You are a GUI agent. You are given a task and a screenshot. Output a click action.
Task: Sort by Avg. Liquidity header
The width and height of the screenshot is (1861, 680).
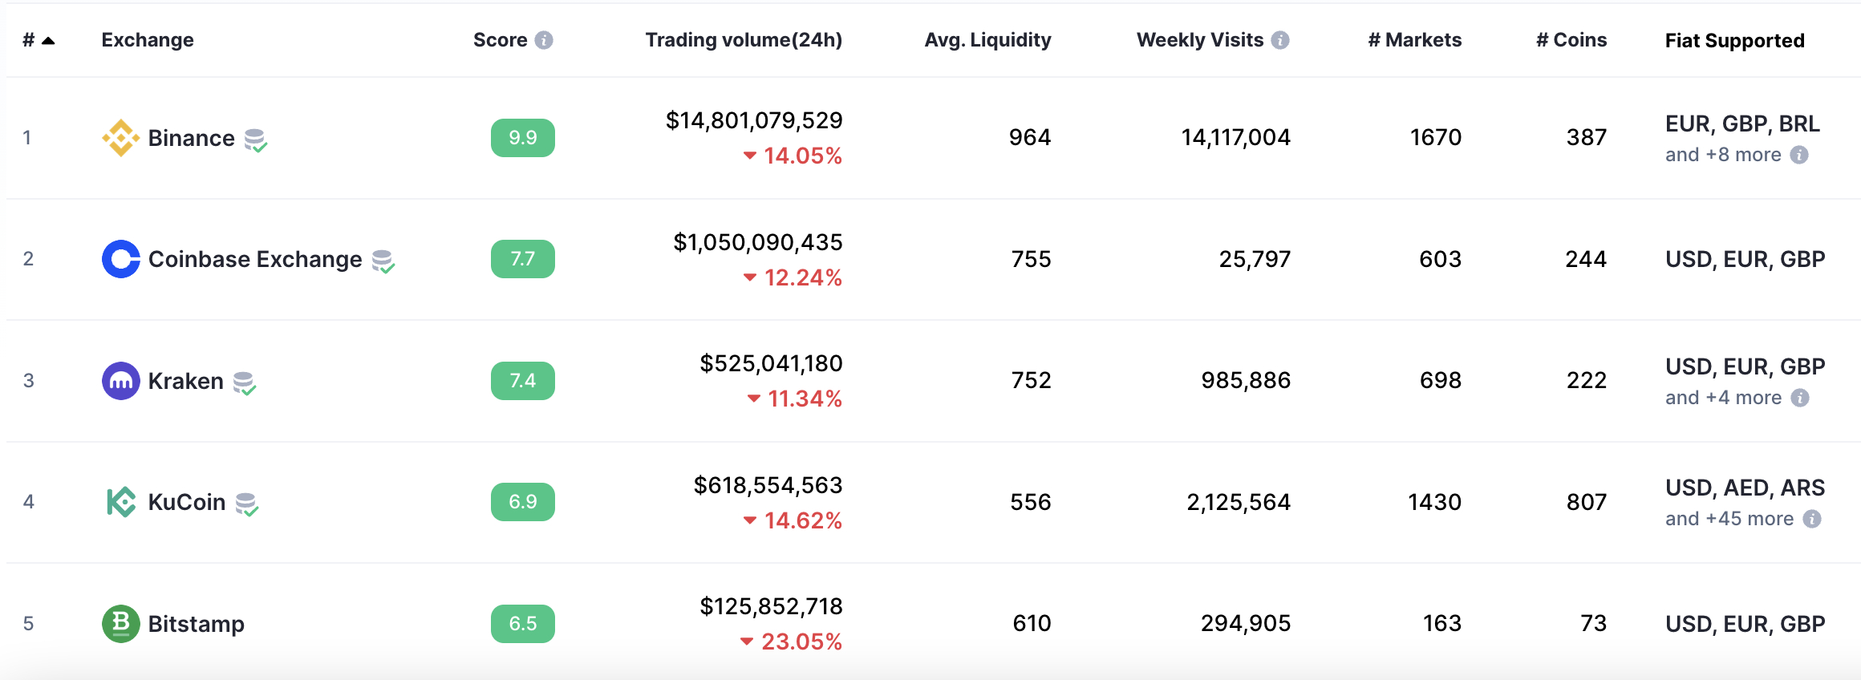click(987, 40)
